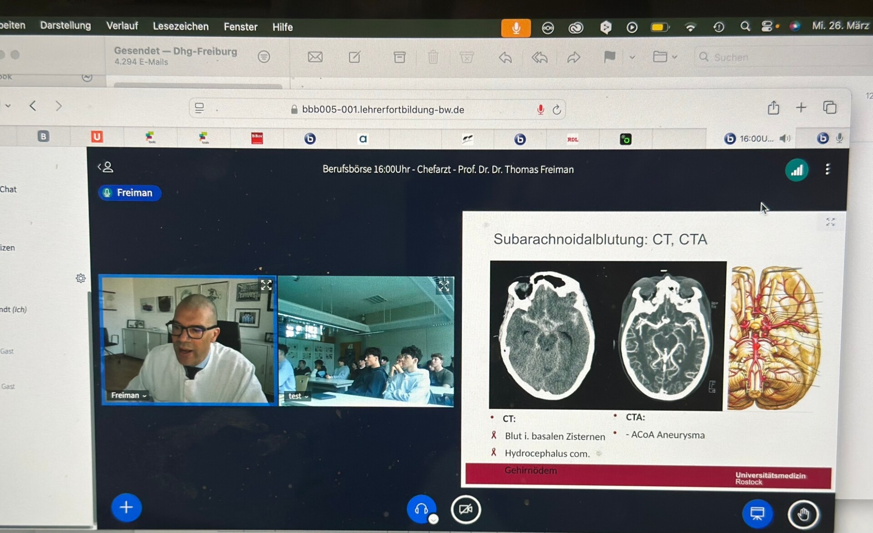Toggle the webcam sharing button
The width and height of the screenshot is (873, 533).
[466, 509]
